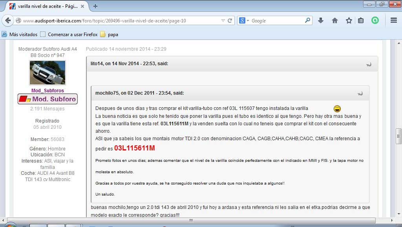The height and width of the screenshot is (227, 402).
Task: Click 'Moderador Subforo Audi A4' title text
Action: tap(48, 49)
